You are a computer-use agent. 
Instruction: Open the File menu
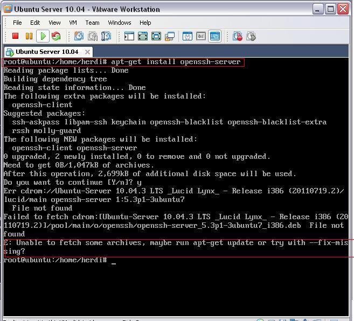pyautogui.click(x=17, y=23)
